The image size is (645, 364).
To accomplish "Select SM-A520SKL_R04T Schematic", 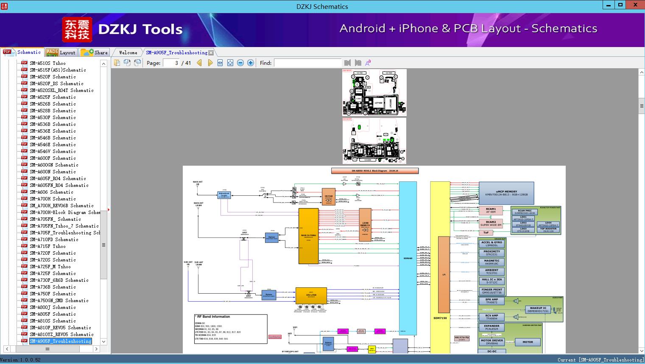I will point(61,90).
